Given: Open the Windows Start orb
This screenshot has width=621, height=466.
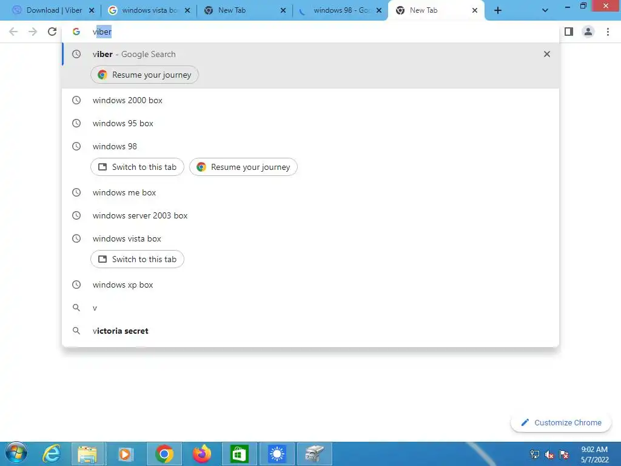Looking at the screenshot, I should (x=16, y=453).
